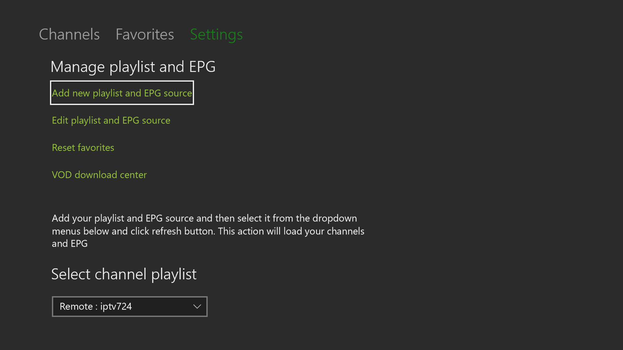Image resolution: width=623 pixels, height=350 pixels.
Task: Open the channel playlist selector box
Action: (x=129, y=307)
